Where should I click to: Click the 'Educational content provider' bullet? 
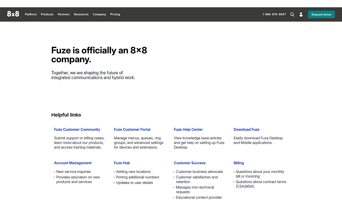199,197
